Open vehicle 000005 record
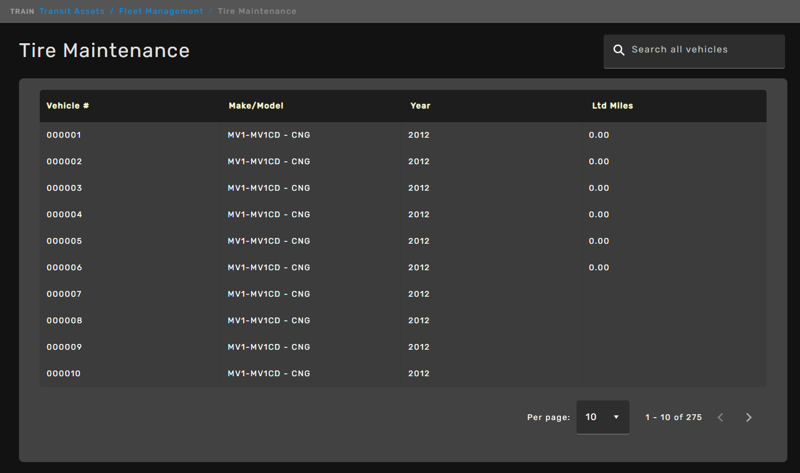Image resolution: width=800 pixels, height=473 pixels. pyautogui.click(x=64, y=241)
